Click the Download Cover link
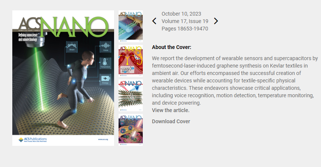The image size is (321, 167). (x=171, y=121)
